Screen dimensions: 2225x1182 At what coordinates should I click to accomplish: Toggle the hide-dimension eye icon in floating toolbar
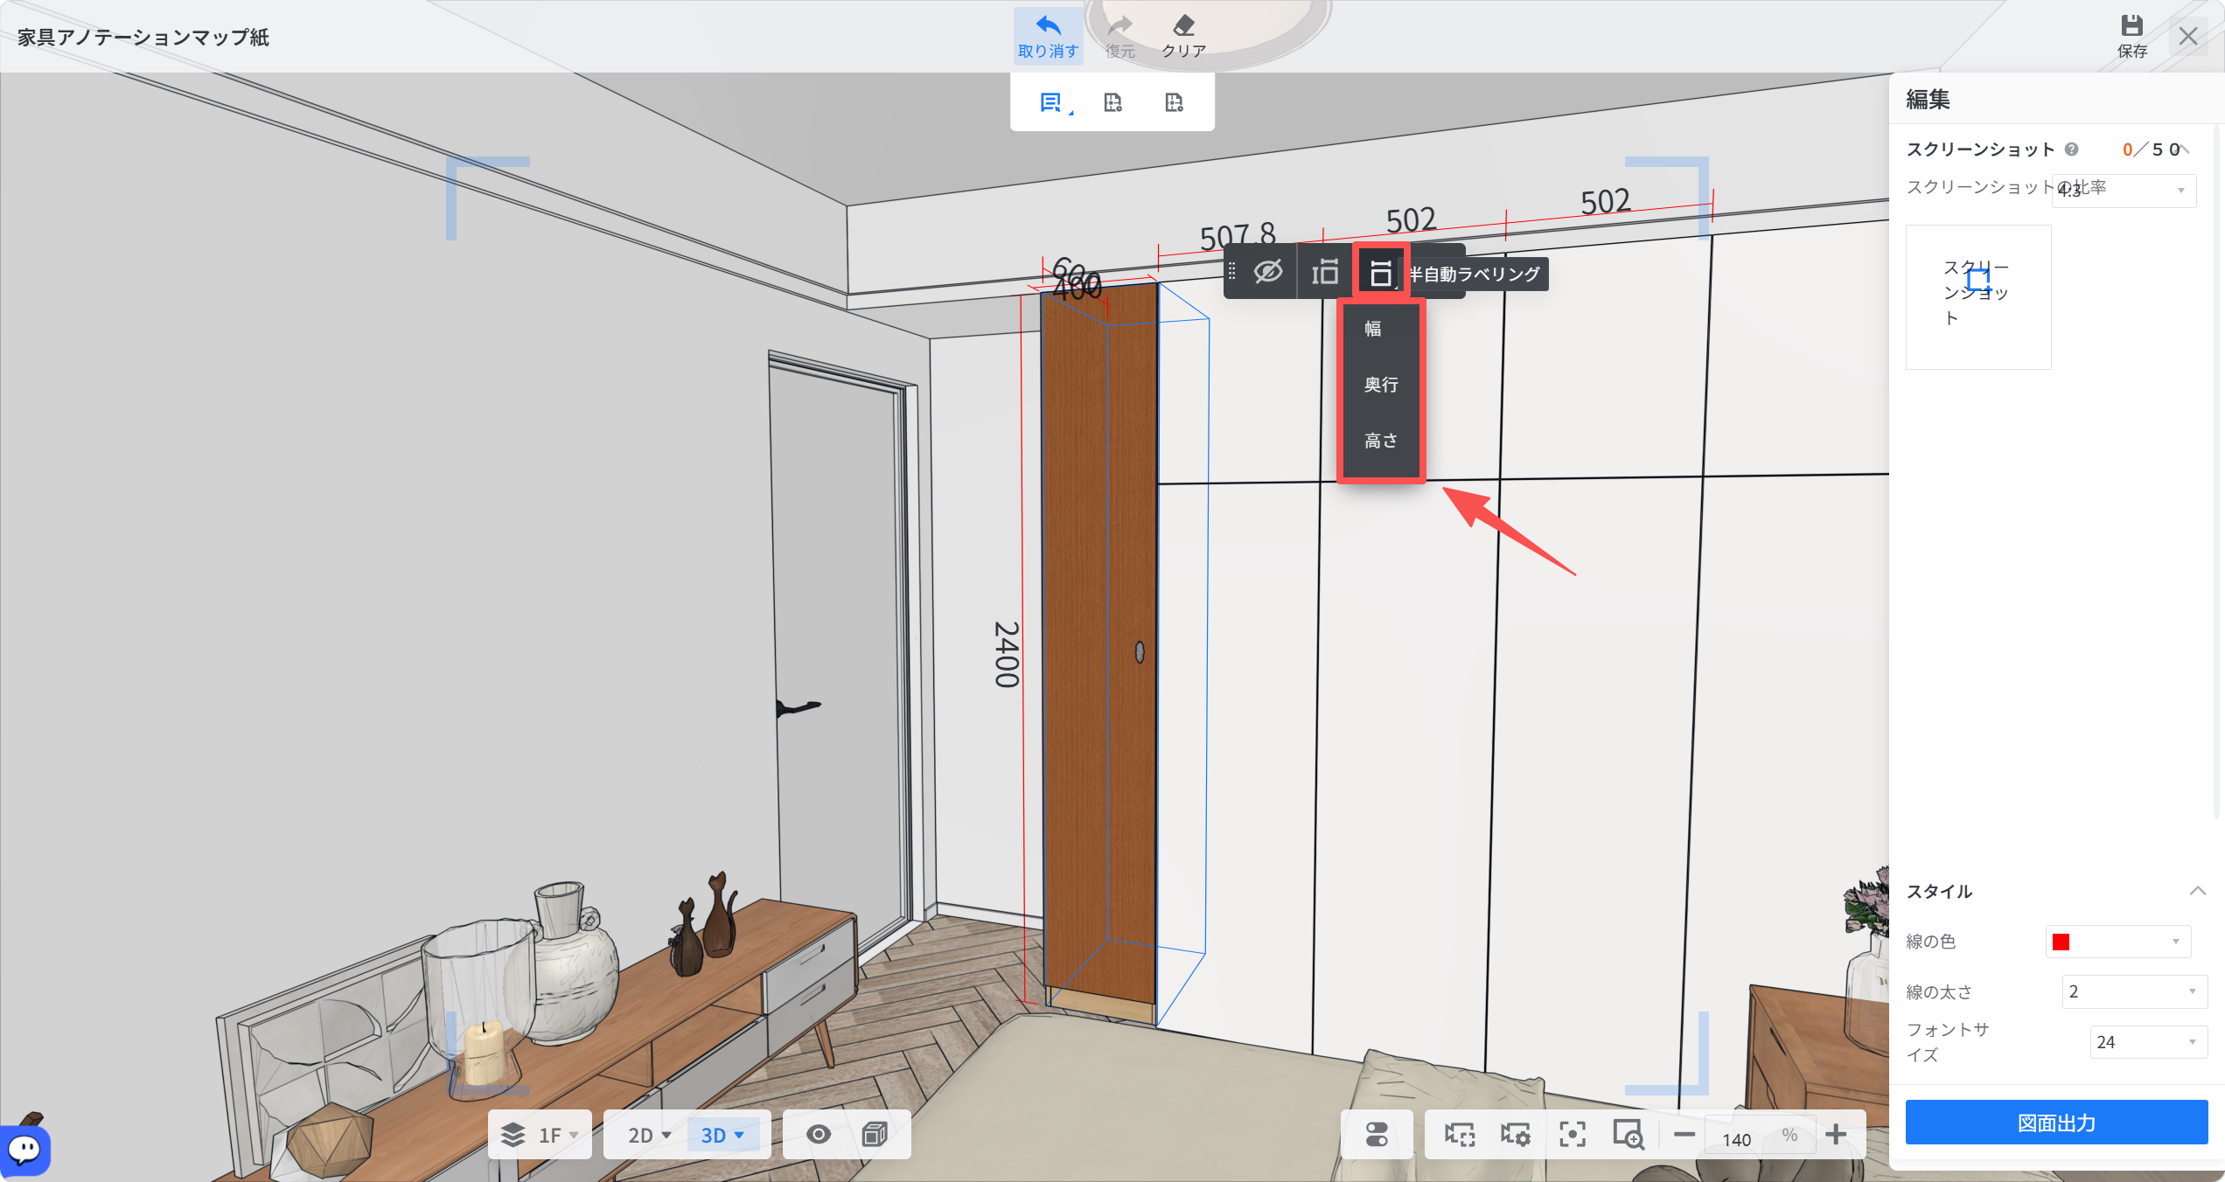coord(1268,272)
